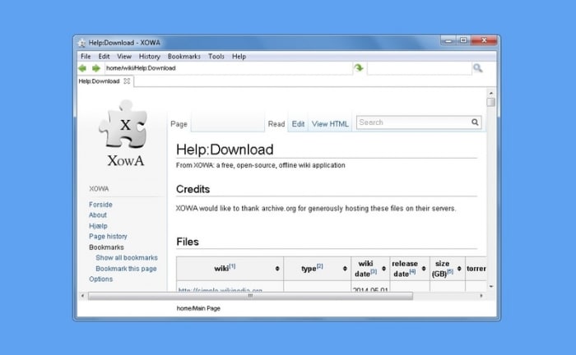Open the Options sidebar link
The image size is (576, 355).
100,279
